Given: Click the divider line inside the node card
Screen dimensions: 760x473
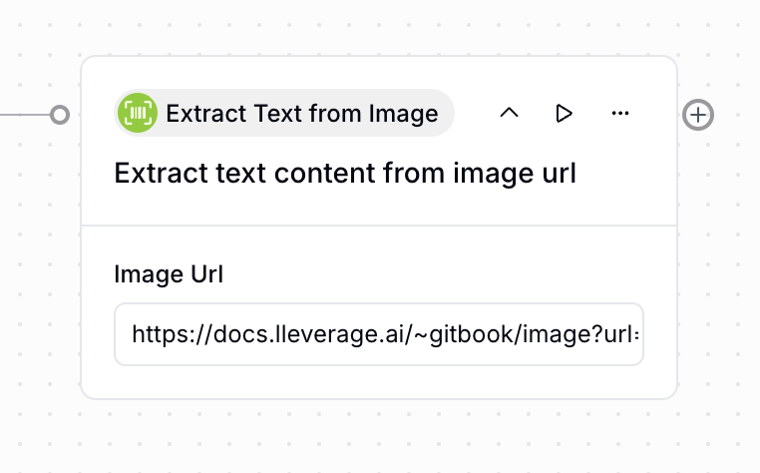Looking at the screenshot, I should pyautogui.click(x=379, y=226).
